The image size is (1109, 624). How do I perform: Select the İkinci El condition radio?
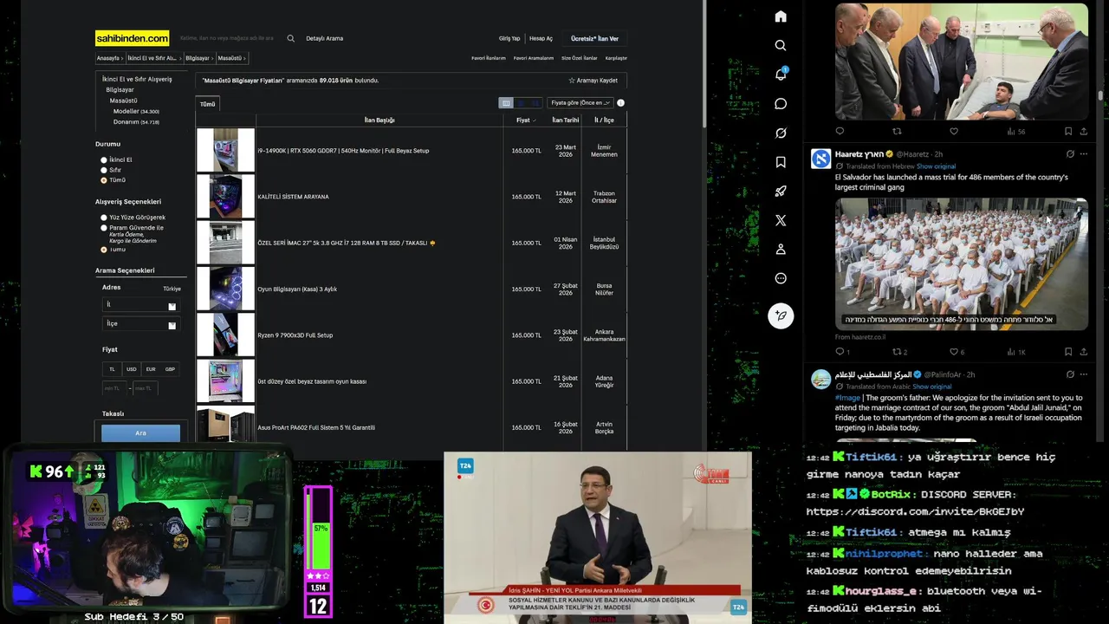coord(104,159)
